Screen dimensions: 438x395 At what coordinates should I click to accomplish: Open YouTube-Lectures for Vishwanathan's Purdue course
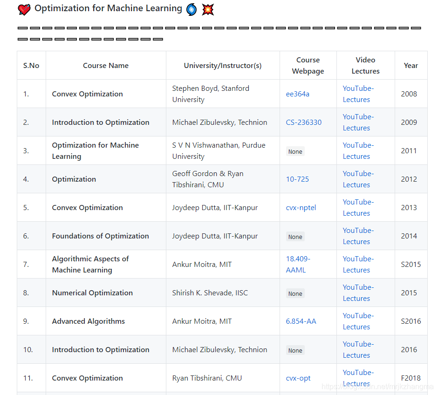(358, 151)
